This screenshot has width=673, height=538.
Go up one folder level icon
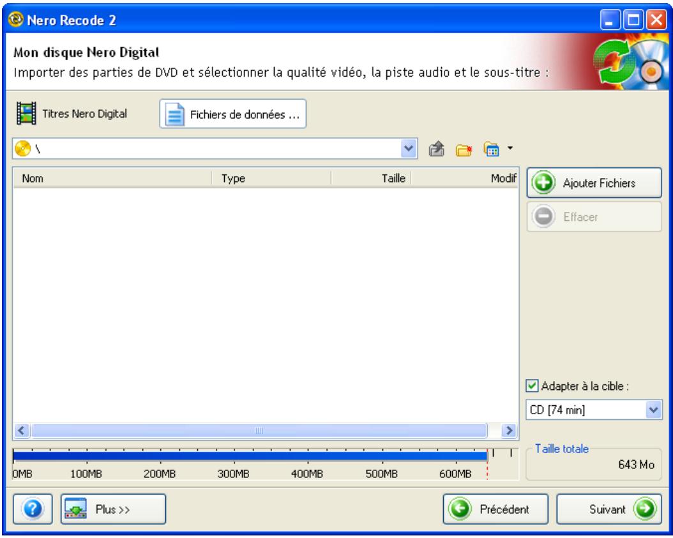pyautogui.click(x=437, y=149)
